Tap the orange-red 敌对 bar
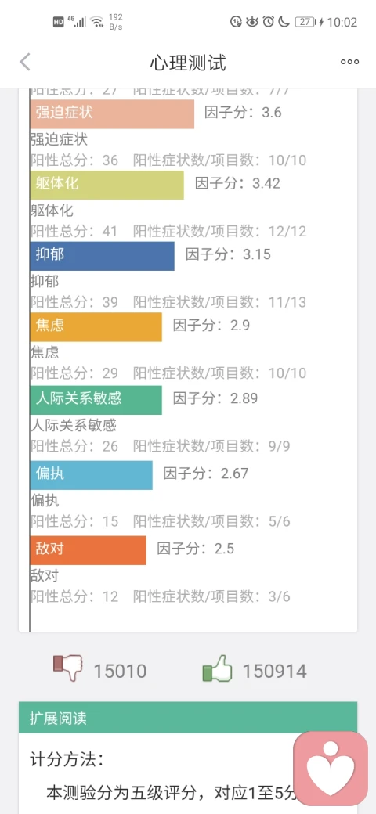 (x=89, y=550)
